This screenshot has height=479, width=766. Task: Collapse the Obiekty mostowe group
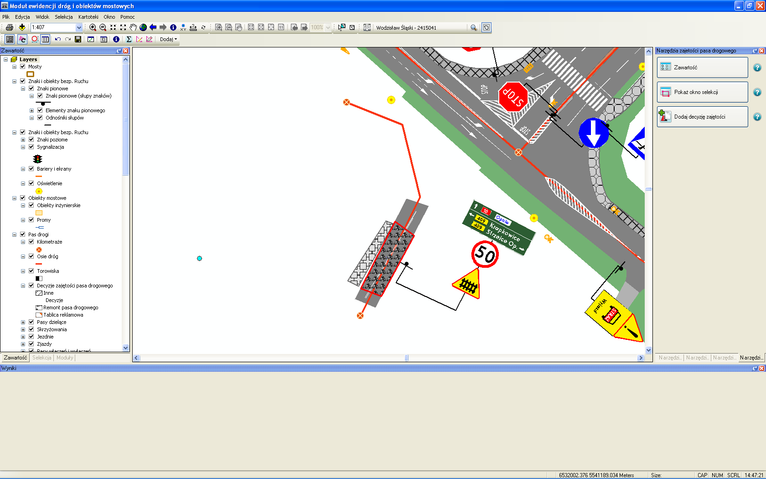14,198
